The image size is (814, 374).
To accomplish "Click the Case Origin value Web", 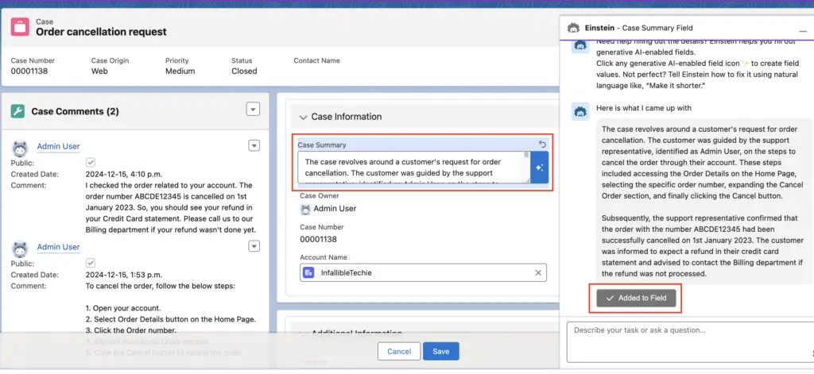I will 99,71.
